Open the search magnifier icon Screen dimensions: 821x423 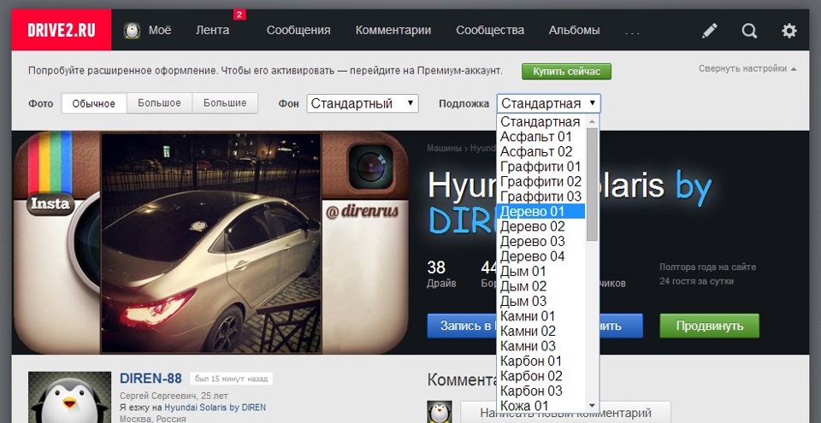click(749, 31)
